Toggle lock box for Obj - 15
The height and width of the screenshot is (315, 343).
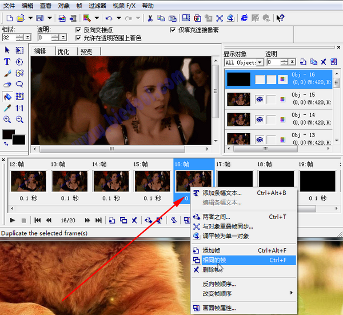coord(271,99)
